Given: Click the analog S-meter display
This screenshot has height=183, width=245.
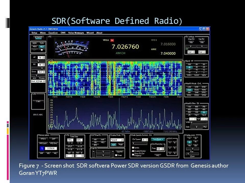Looking at the screenshot, I should point(72,48).
